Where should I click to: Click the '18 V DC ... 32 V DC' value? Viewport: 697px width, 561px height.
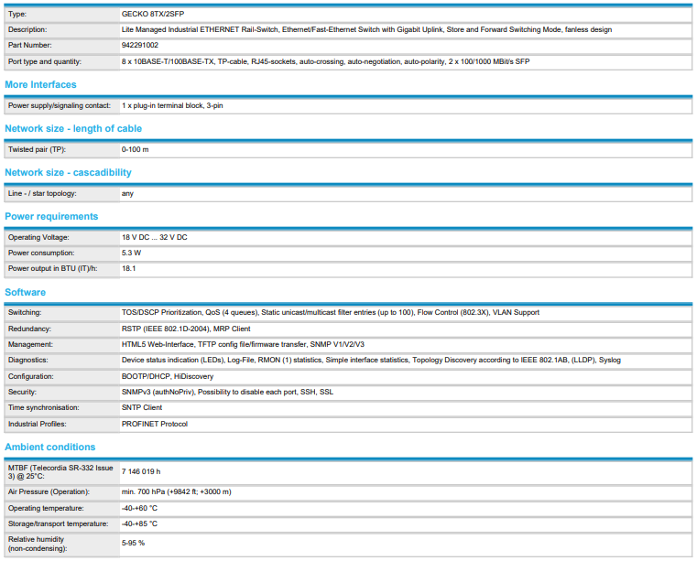(x=154, y=238)
